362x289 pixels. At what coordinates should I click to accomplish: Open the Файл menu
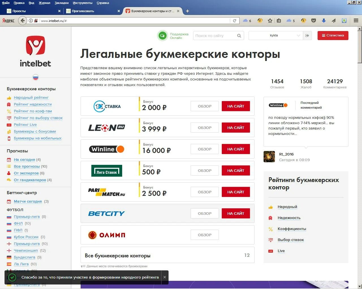point(6,3)
